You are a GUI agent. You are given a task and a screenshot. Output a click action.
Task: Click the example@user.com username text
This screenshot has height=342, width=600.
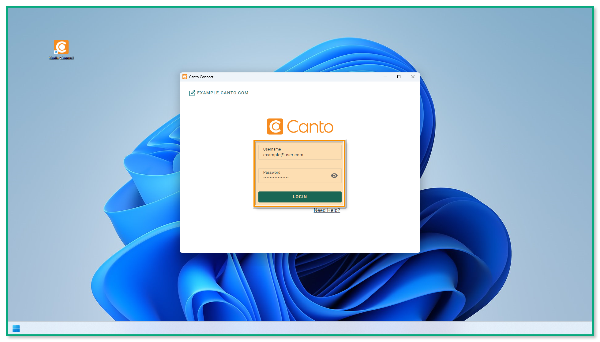click(283, 155)
